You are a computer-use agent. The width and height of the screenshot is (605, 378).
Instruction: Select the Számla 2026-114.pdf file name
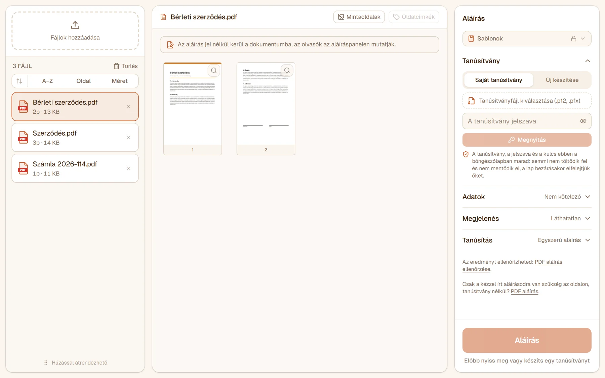[x=65, y=164]
